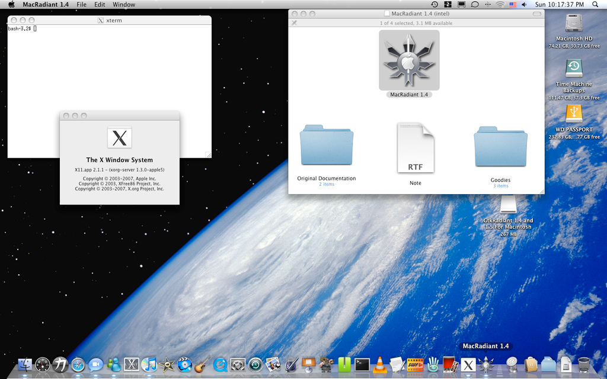Open iTunes from the Dock
The height and width of the screenshot is (379, 607).
(149, 365)
